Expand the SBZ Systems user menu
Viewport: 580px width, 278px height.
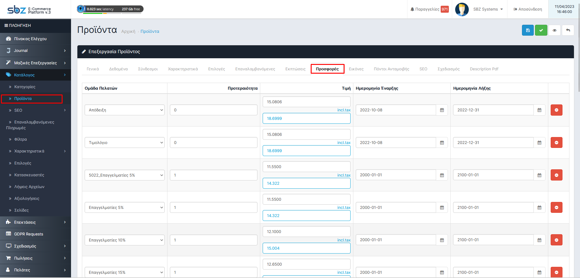coord(488,9)
